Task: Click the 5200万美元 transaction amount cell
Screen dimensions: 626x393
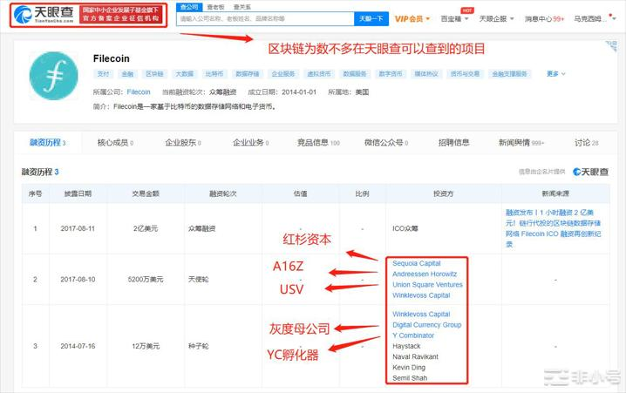Action: [x=146, y=280]
